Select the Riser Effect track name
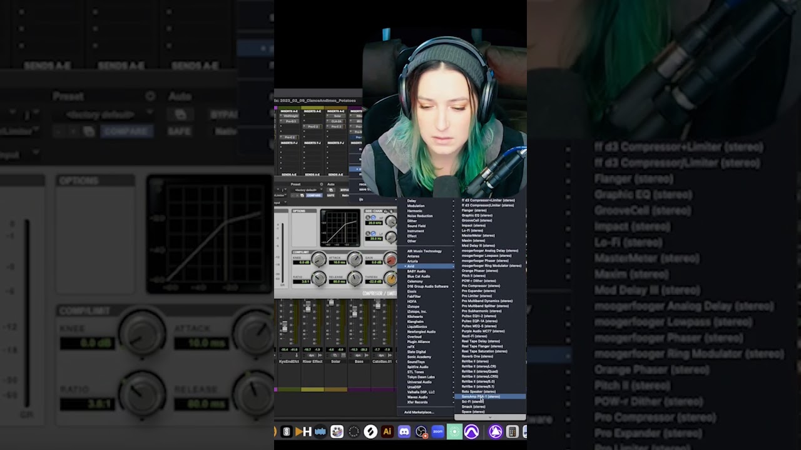The image size is (801, 450). click(x=312, y=361)
